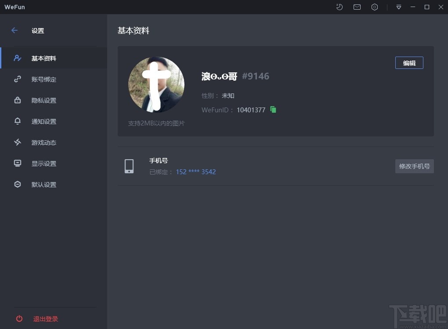Click the profile avatar picture
Viewport: 448px width, 329px height.
pos(156,85)
